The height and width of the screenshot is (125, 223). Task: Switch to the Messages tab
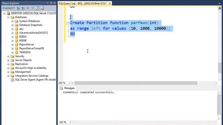click(67, 88)
